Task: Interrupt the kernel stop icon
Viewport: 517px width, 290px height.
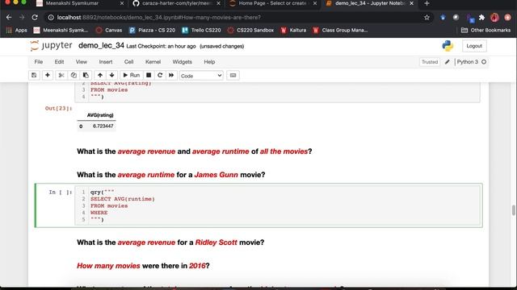Action: (149, 75)
